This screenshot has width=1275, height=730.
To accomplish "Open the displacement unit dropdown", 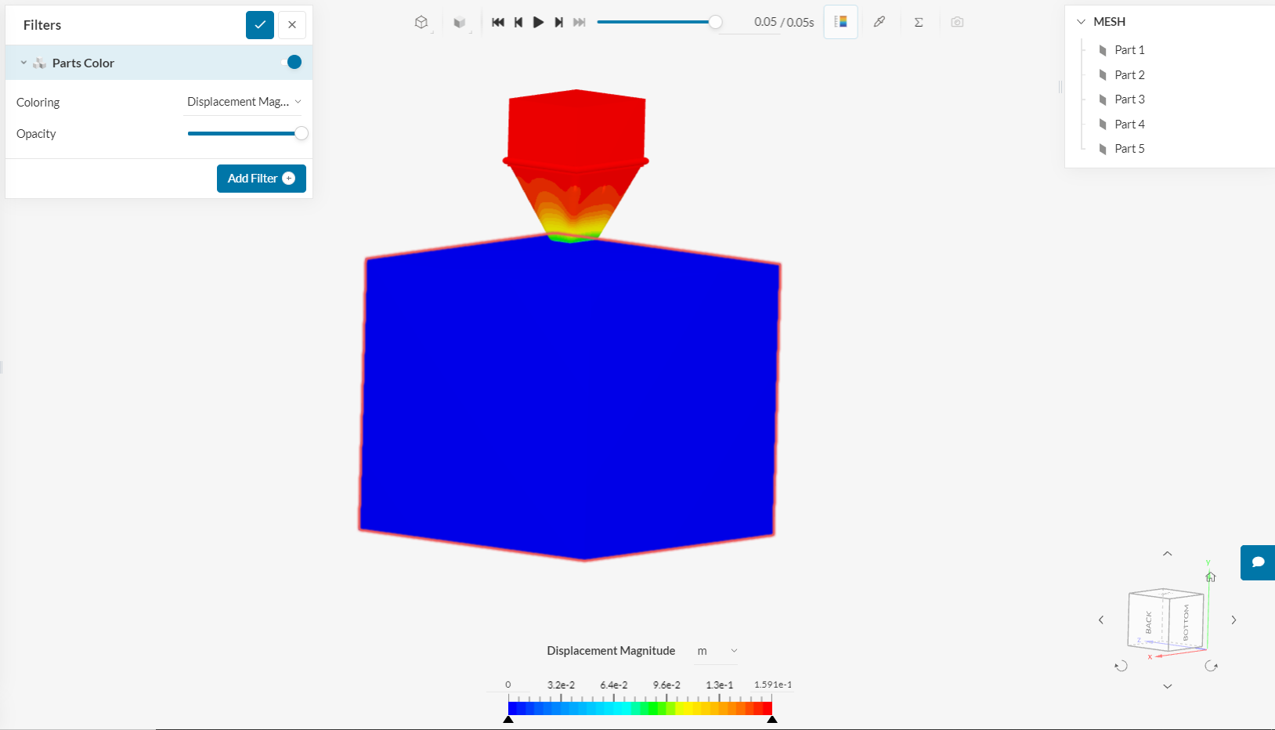I will point(717,651).
